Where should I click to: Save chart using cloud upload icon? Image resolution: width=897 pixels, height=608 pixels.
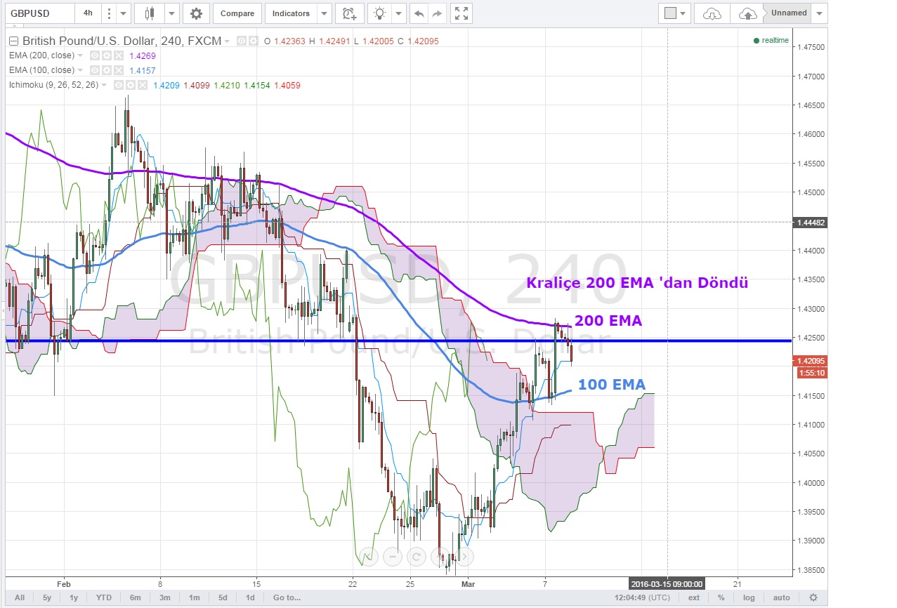click(748, 13)
